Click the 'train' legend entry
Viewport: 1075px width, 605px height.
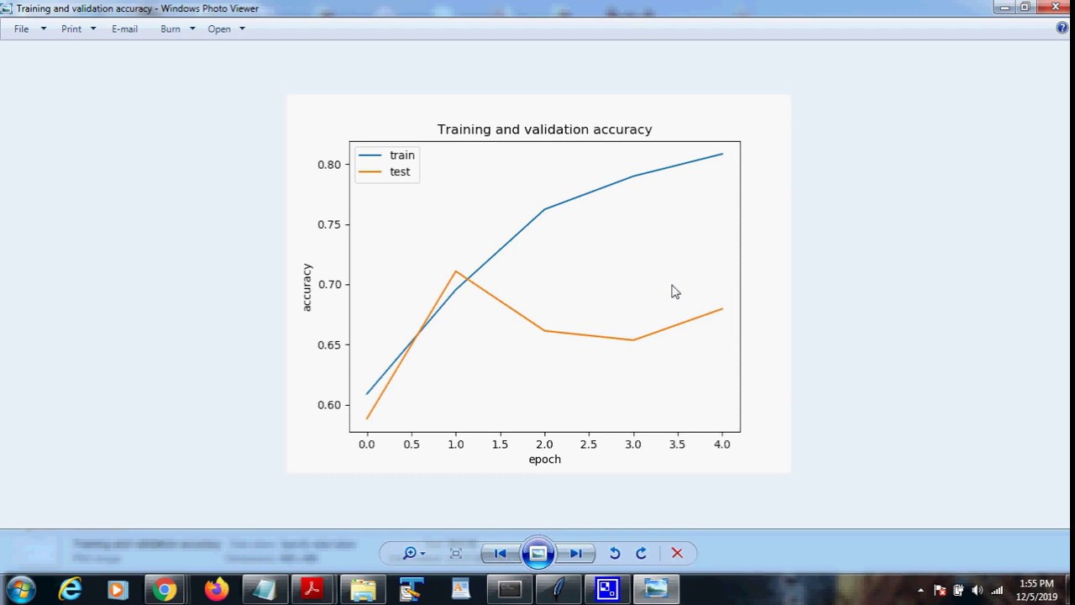coord(402,155)
